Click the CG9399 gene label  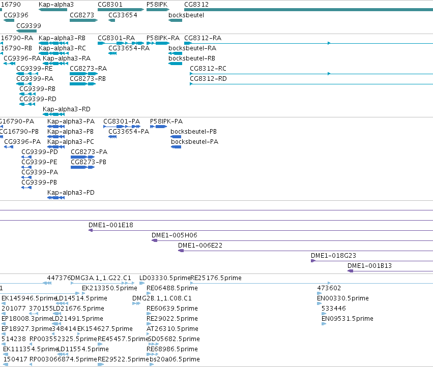(28, 25)
